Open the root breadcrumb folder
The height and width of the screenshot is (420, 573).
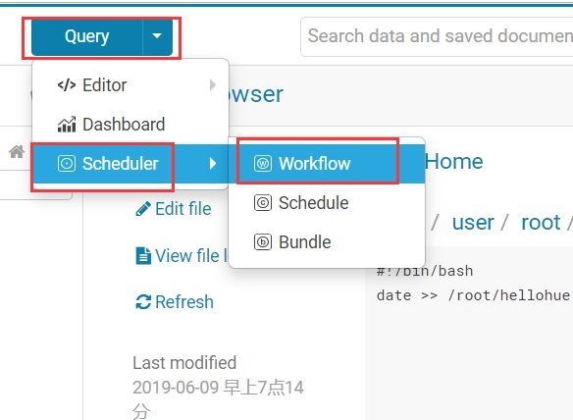541,222
